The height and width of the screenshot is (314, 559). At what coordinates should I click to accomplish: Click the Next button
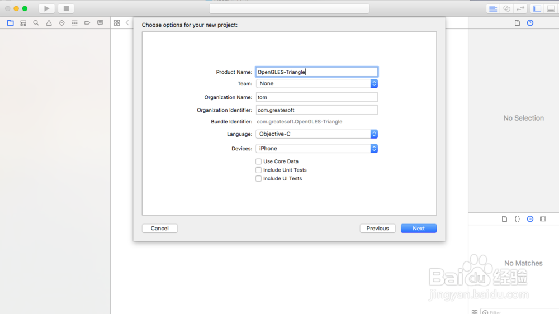point(418,228)
